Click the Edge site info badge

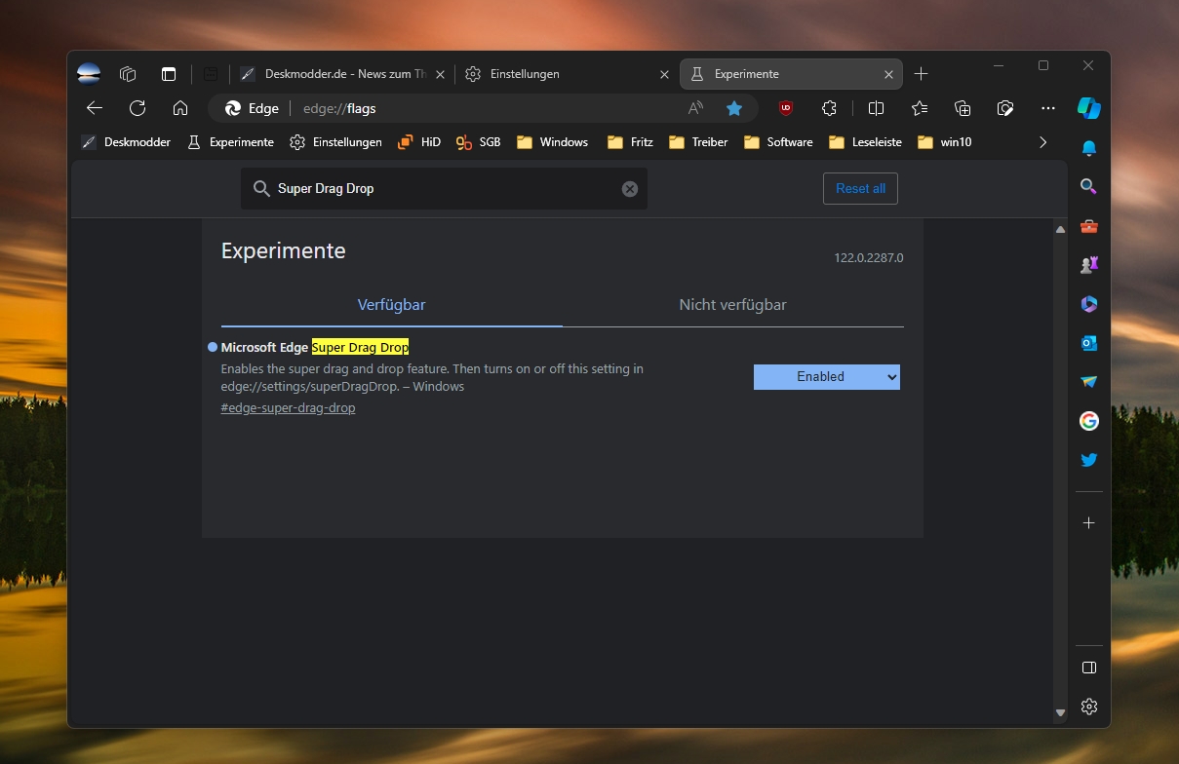[x=252, y=108]
